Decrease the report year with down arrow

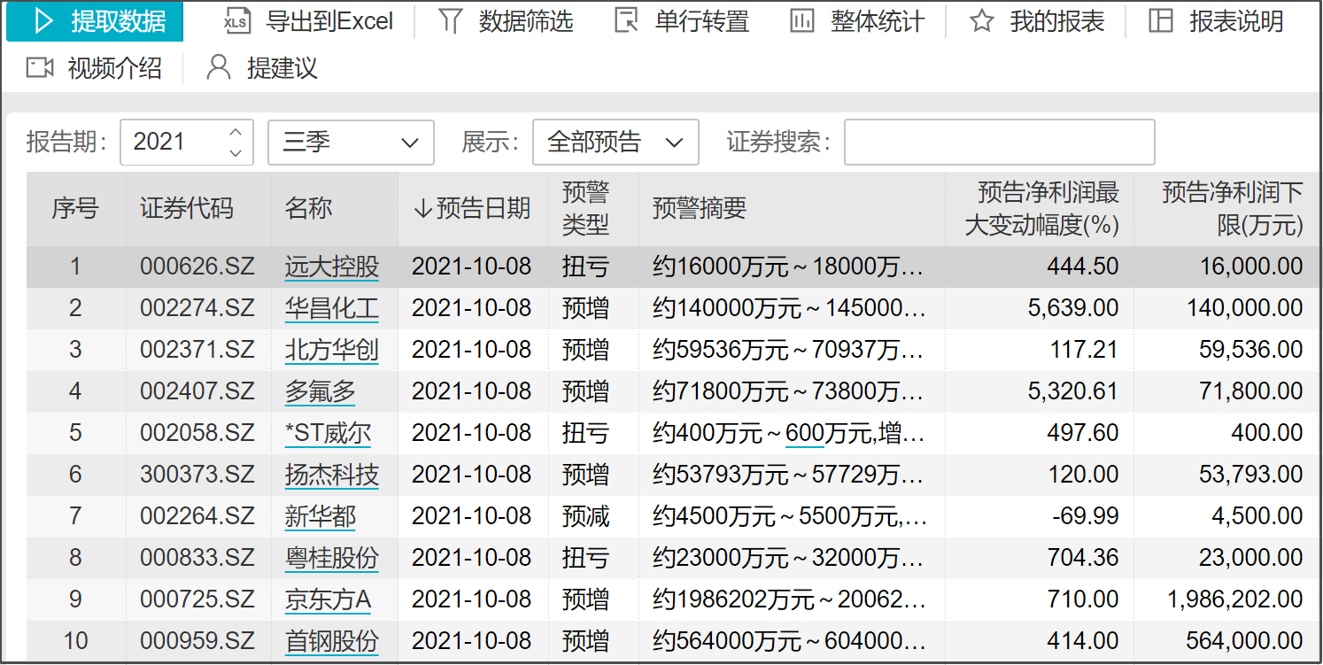(x=236, y=152)
